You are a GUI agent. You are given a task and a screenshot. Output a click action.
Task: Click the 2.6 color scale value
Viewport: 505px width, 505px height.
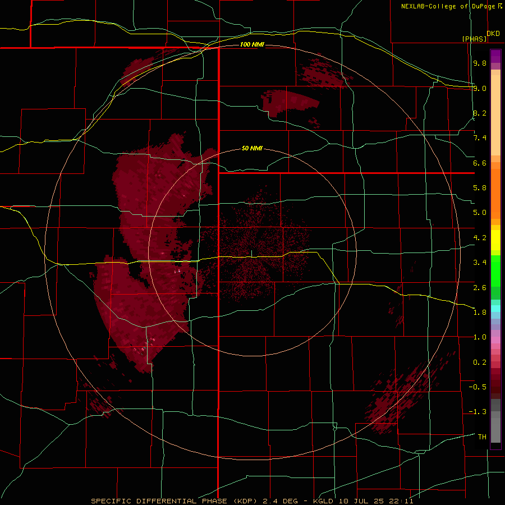tap(480, 288)
